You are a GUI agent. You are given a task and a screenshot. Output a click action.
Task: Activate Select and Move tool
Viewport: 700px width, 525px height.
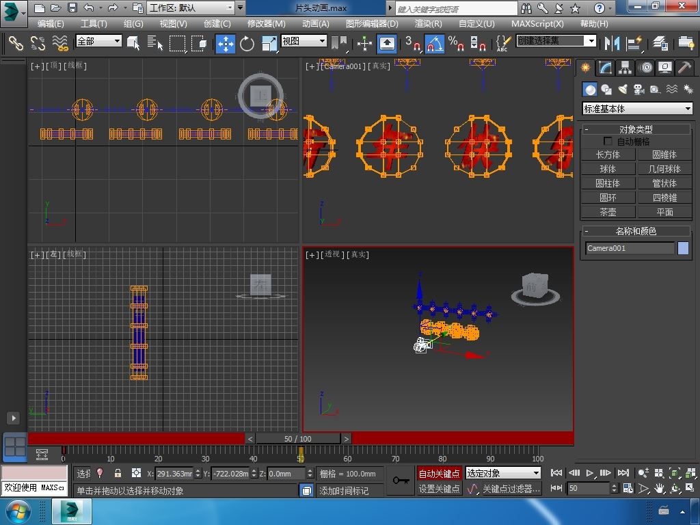coord(226,44)
